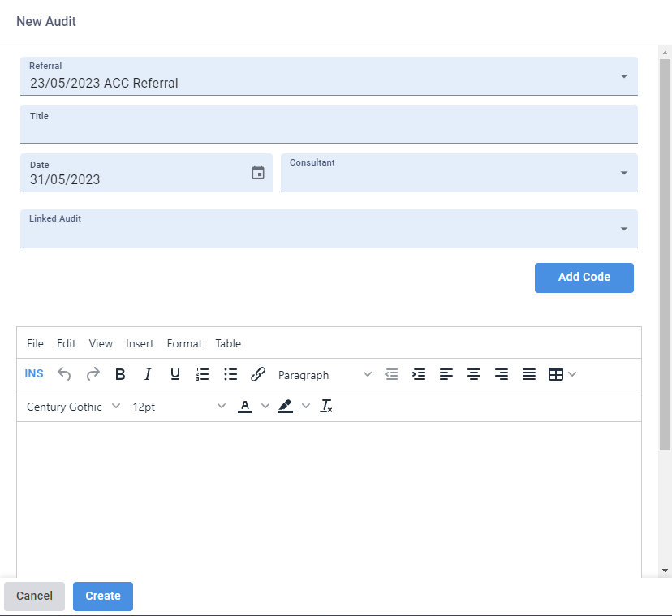Open the calendar date picker
This screenshot has height=616, width=672.
[x=258, y=172]
